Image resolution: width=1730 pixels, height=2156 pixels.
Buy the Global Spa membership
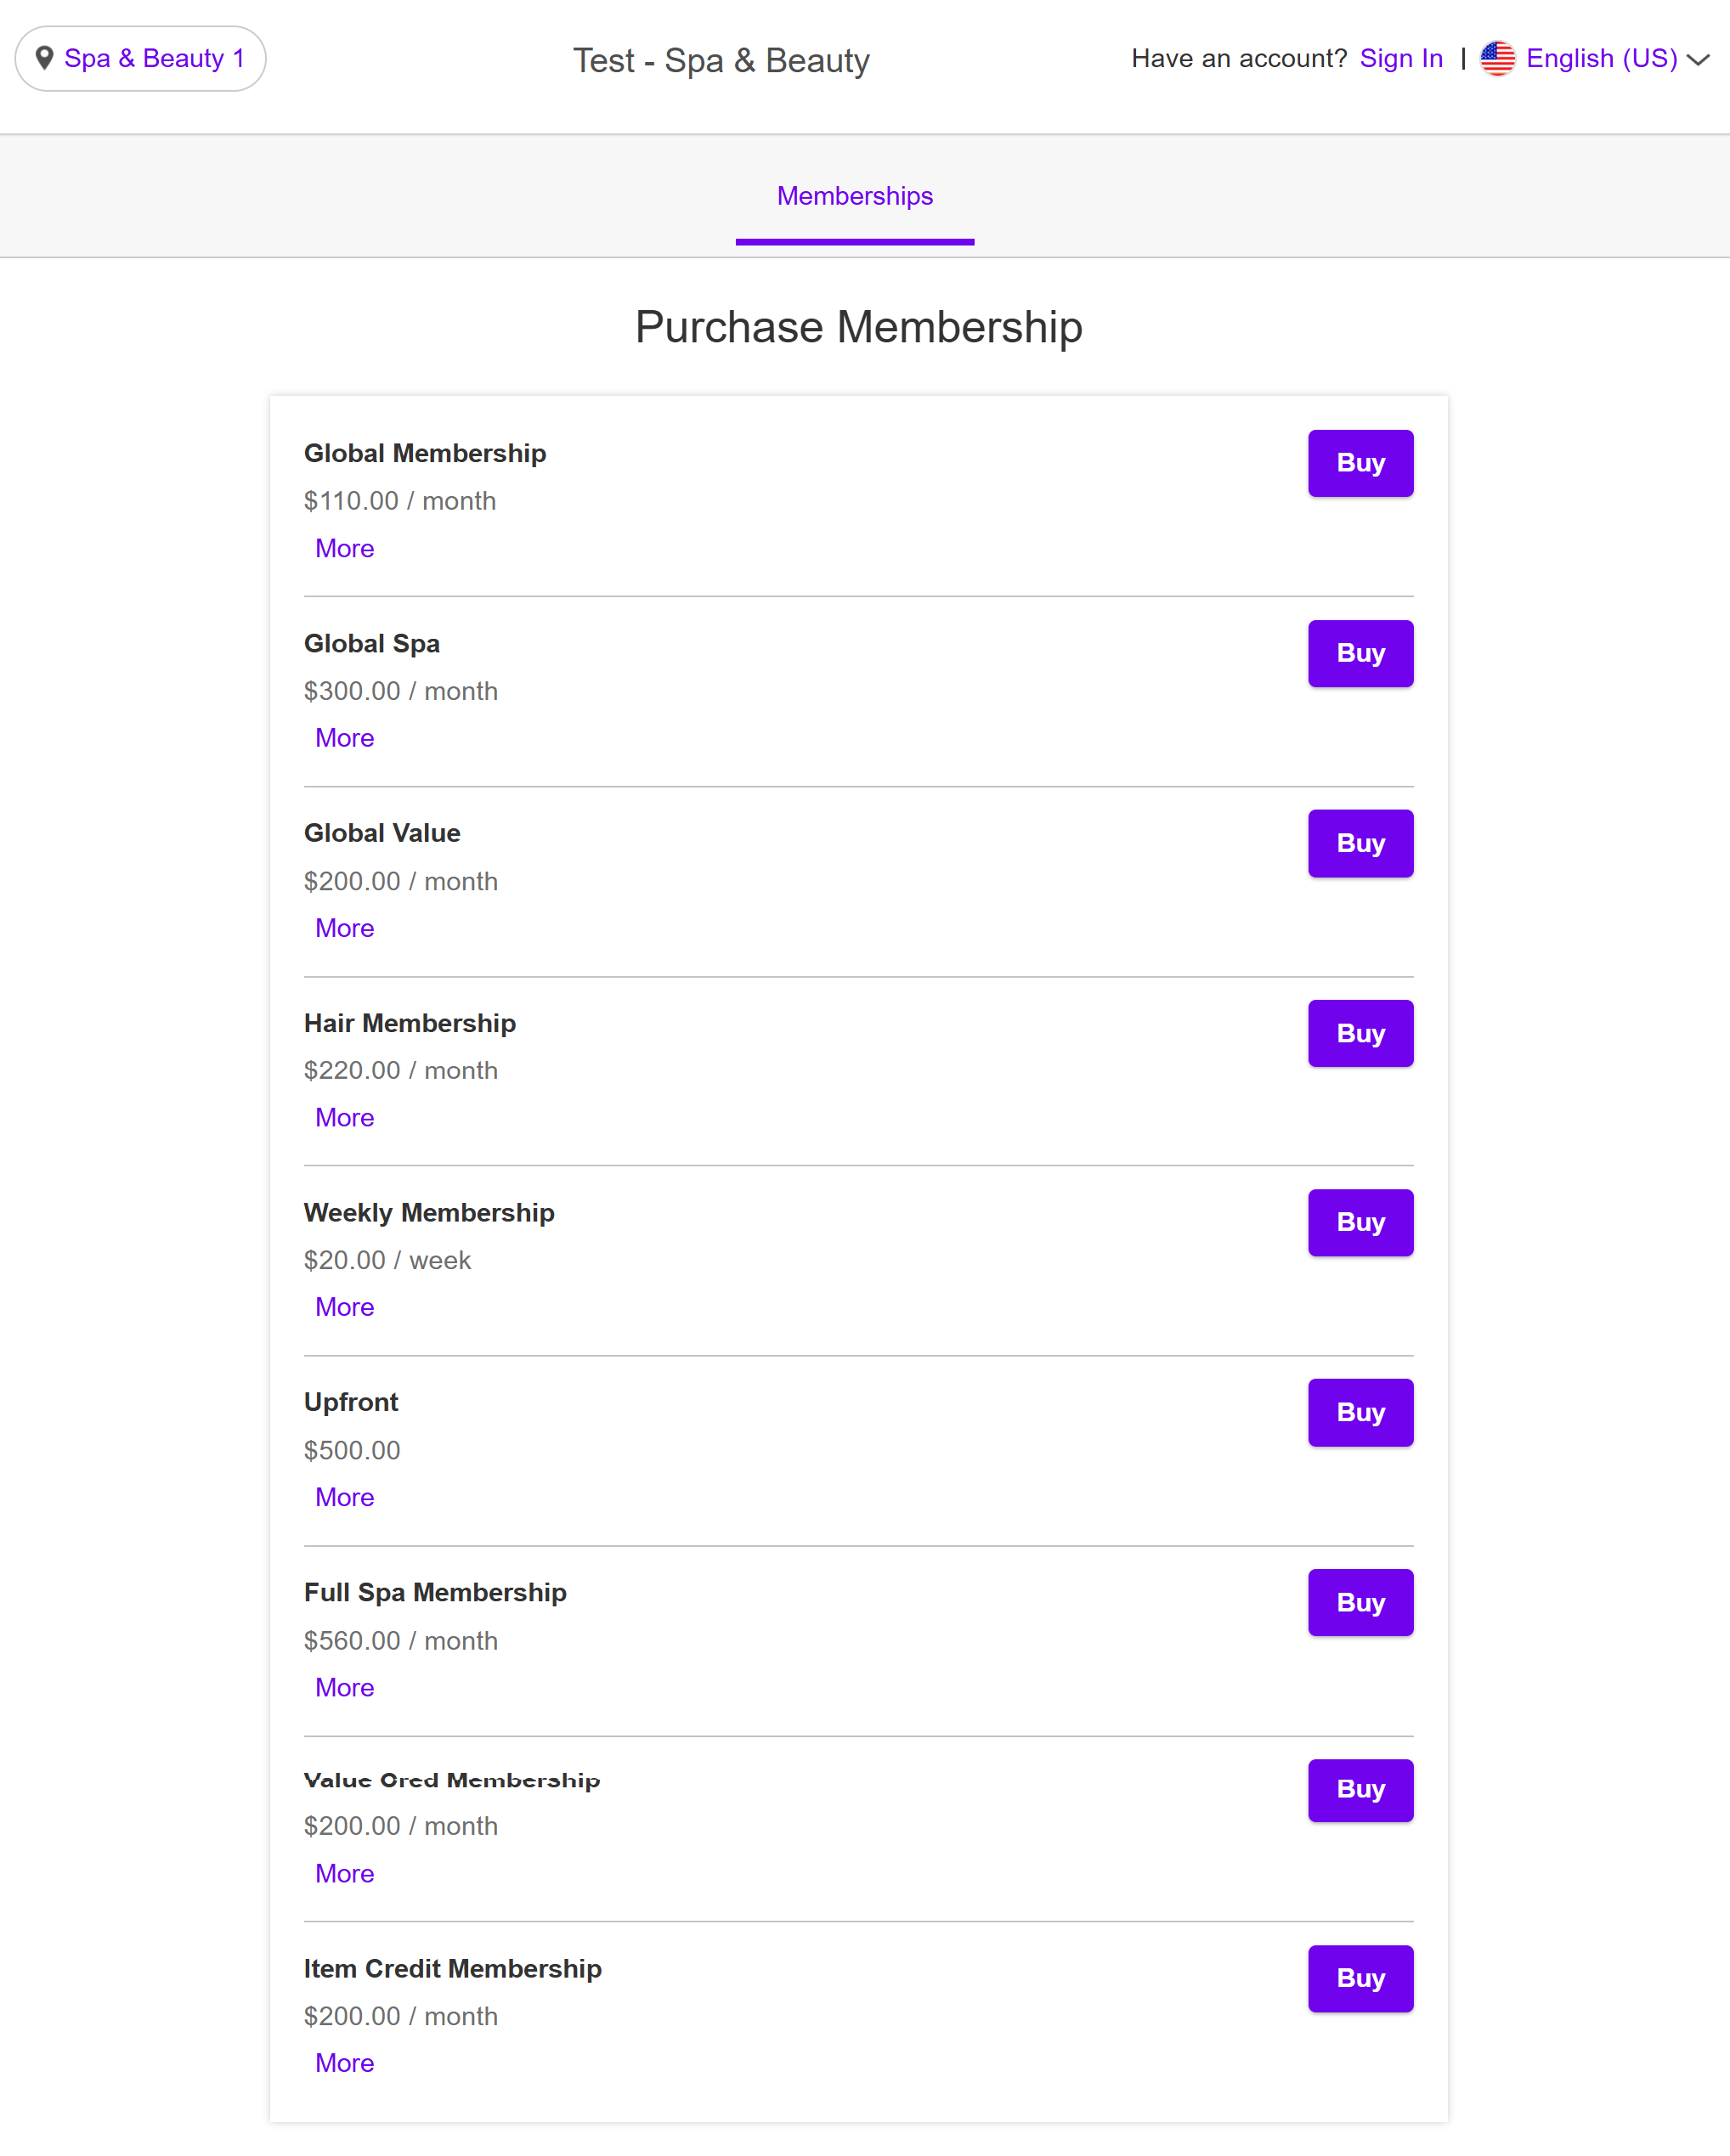(1360, 653)
